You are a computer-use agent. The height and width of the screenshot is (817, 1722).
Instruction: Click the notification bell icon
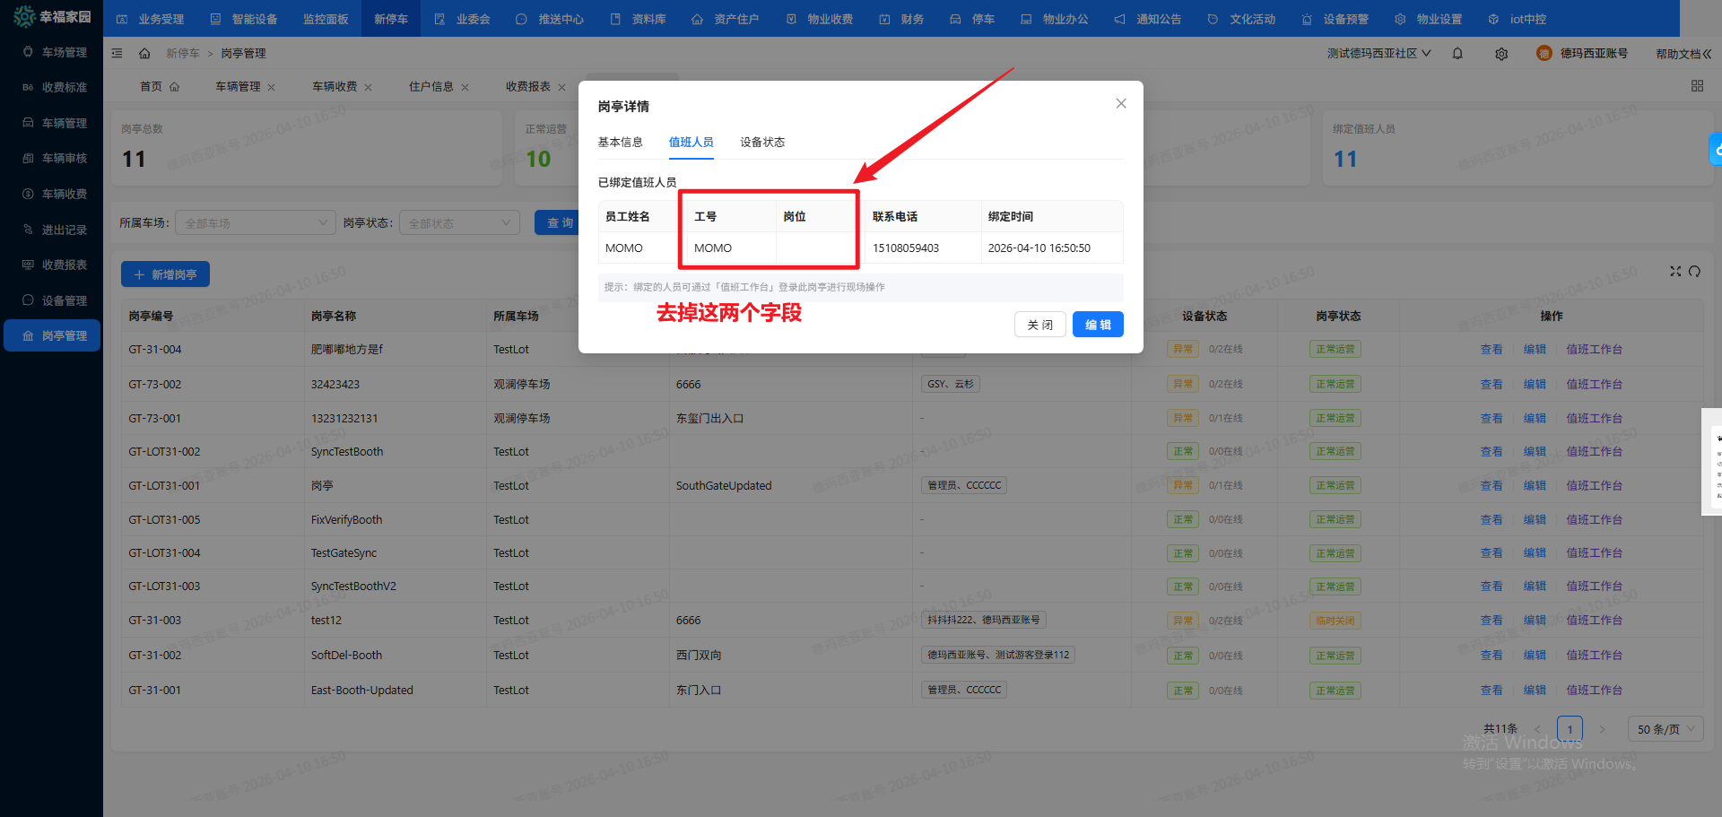click(x=1457, y=54)
